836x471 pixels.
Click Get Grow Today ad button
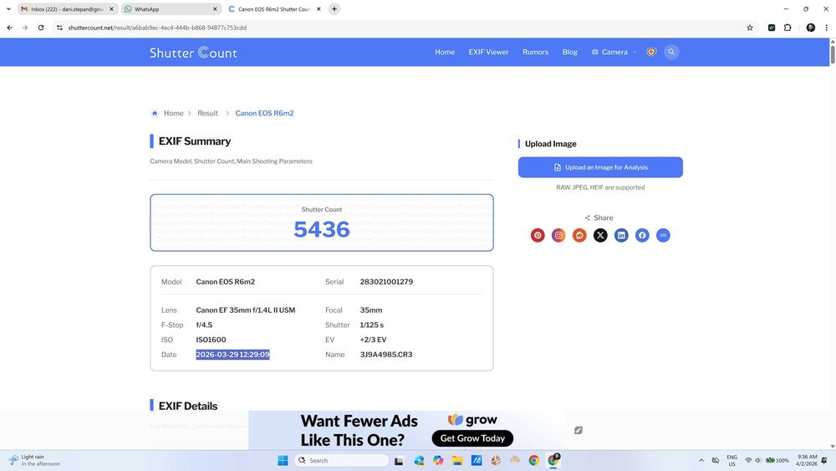pos(472,438)
